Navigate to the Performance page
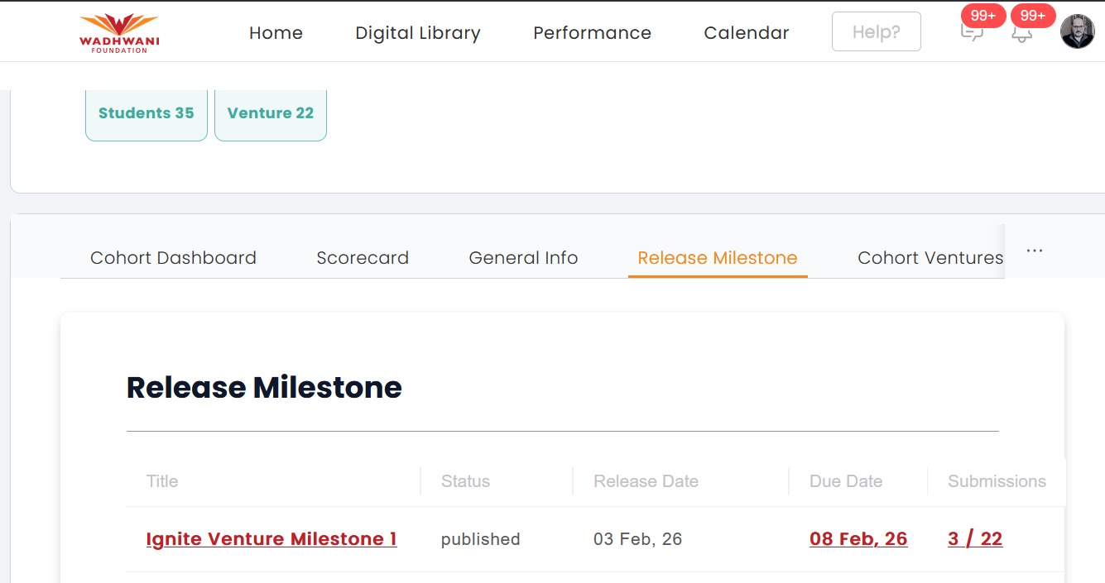The height and width of the screenshot is (583, 1105). pos(592,33)
